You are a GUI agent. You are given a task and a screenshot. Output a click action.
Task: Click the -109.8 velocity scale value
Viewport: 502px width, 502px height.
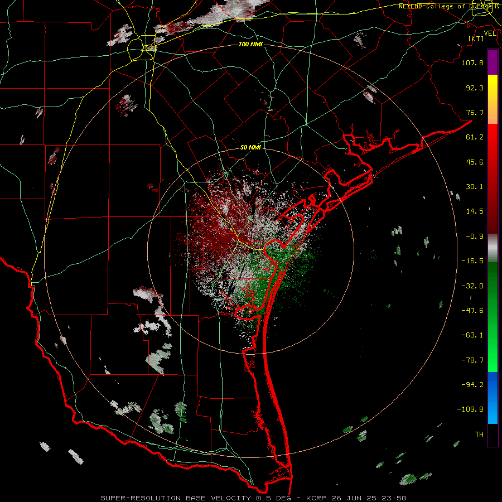[470, 409]
